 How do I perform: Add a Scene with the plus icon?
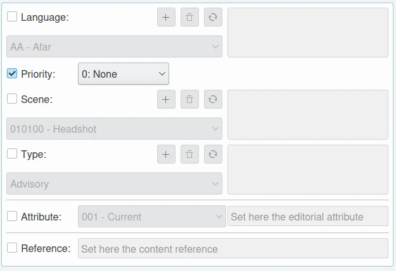click(166, 99)
